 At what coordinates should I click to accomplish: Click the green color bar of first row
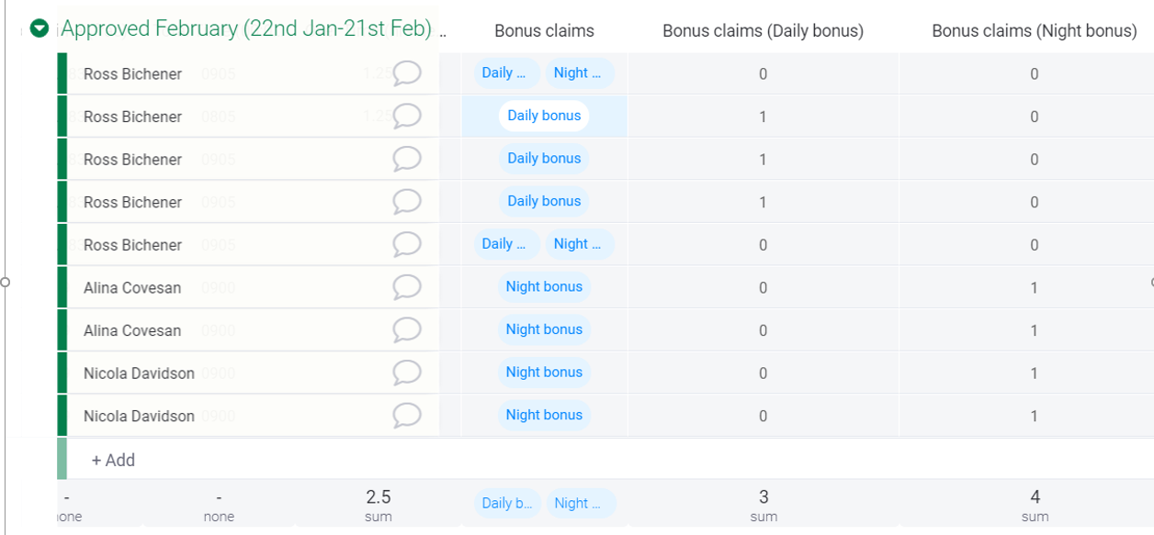point(62,73)
